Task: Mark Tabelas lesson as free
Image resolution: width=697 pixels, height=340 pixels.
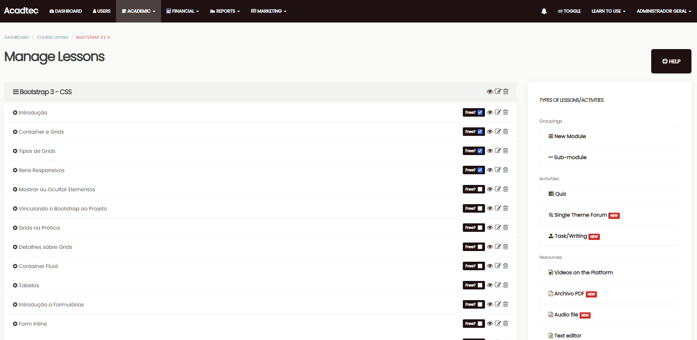Action: [x=480, y=285]
